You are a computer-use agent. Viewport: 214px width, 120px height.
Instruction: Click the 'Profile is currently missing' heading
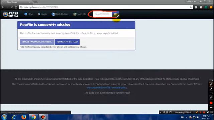tap(45, 25)
